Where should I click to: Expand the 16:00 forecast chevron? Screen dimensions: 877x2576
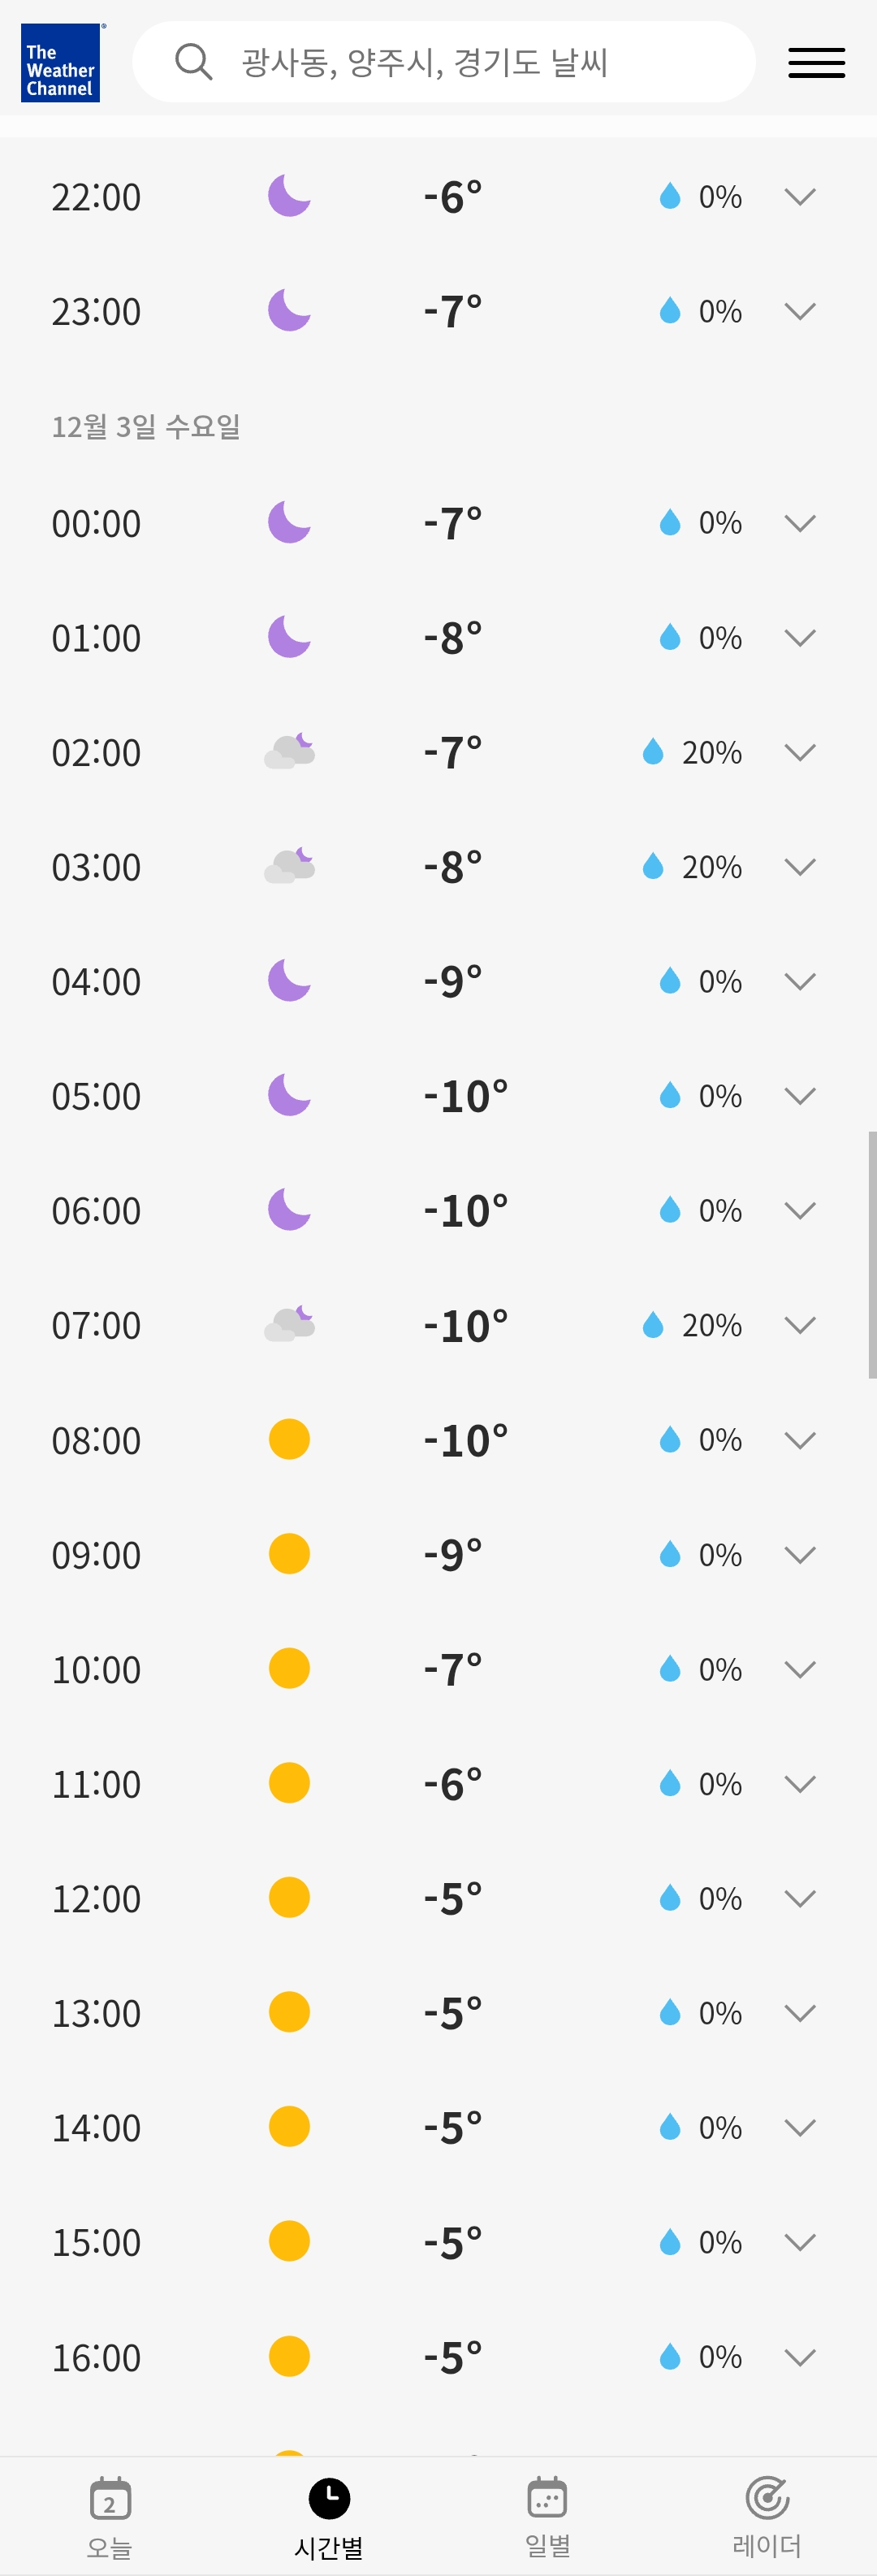pyautogui.click(x=800, y=2357)
